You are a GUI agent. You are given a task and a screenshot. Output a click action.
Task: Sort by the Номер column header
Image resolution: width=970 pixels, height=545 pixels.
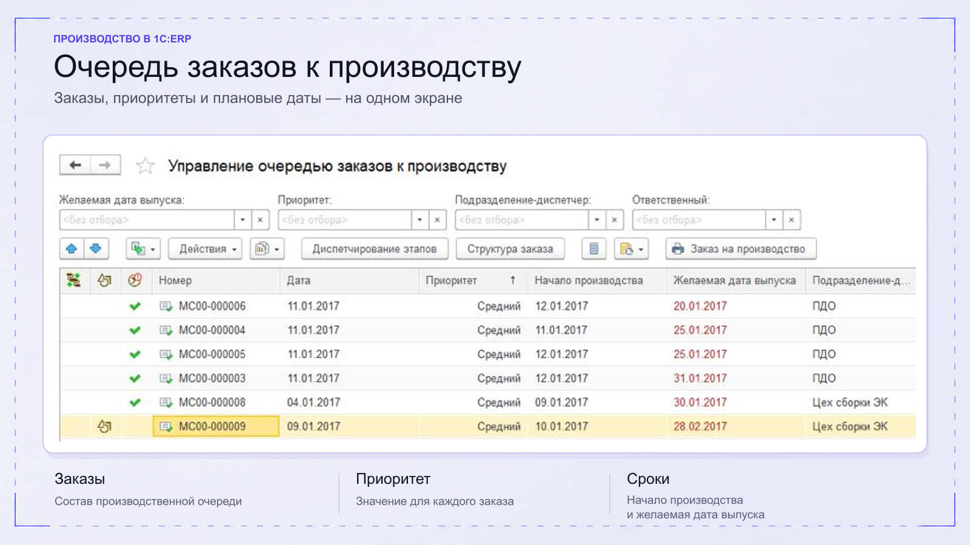click(x=215, y=280)
